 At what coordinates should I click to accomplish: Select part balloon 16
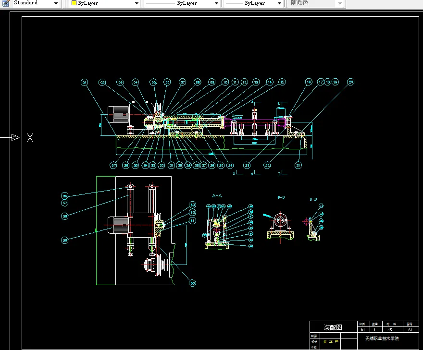(309, 82)
